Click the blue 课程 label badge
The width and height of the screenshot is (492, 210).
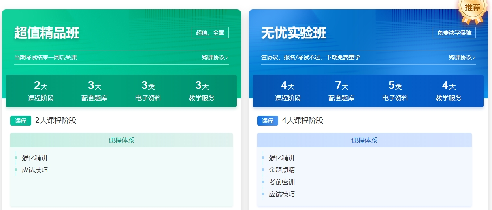point(268,121)
